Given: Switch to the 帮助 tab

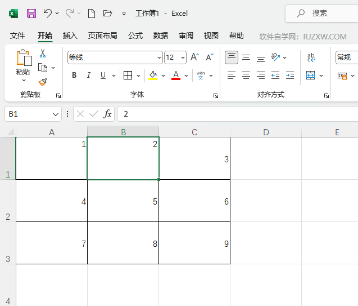Looking at the screenshot, I should pyautogui.click(x=236, y=36).
